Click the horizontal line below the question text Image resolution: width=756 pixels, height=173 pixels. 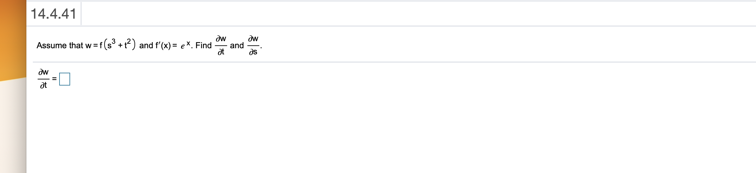[x=386, y=62]
